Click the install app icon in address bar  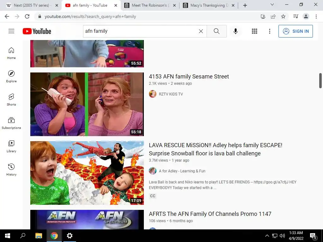263,16
